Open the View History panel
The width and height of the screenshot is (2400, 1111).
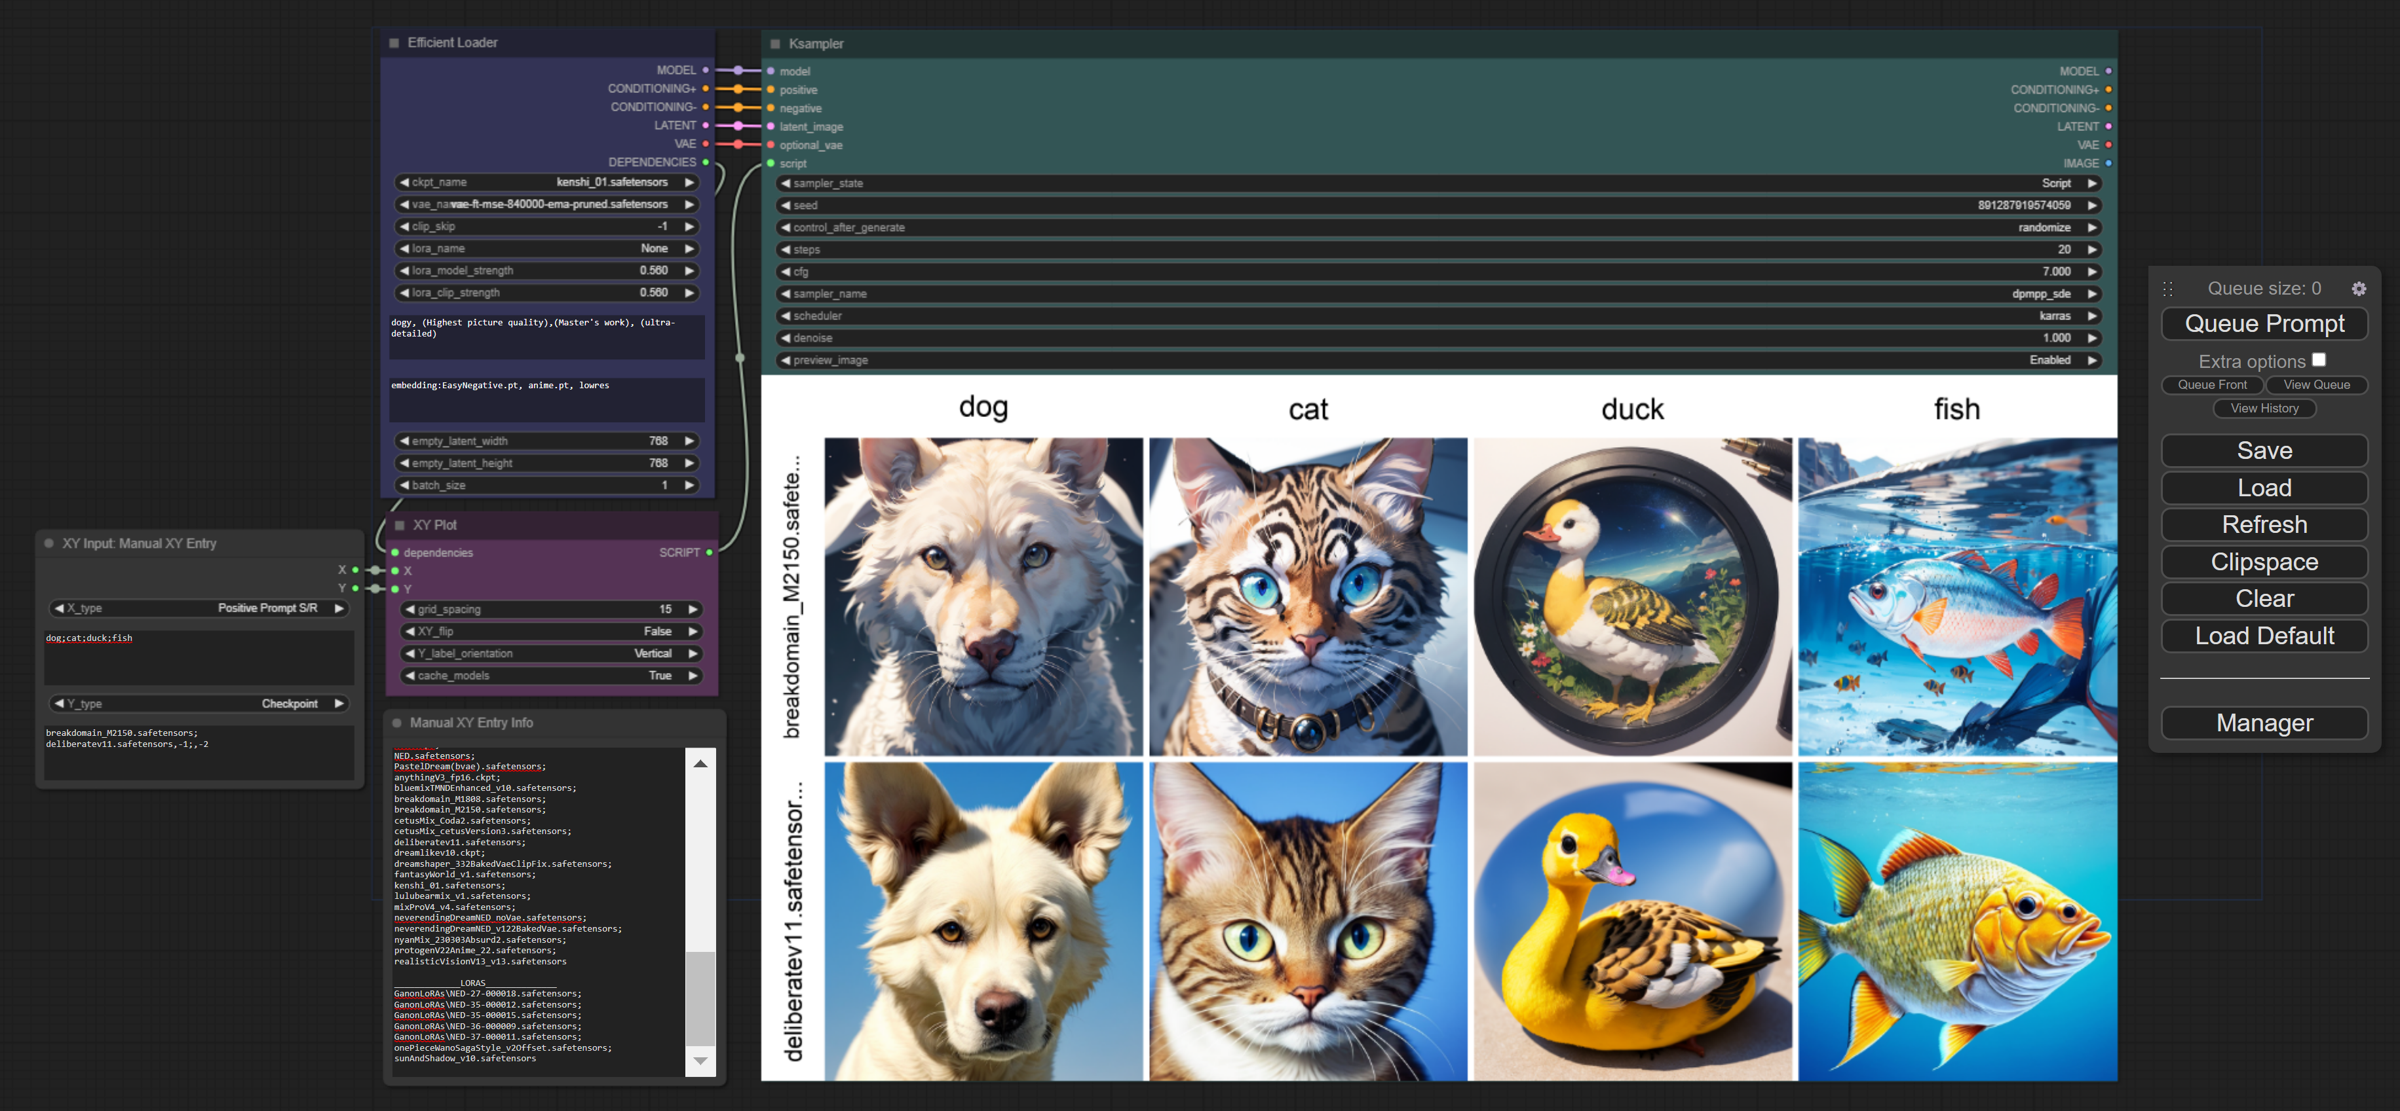click(2264, 409)
